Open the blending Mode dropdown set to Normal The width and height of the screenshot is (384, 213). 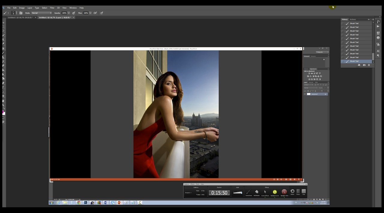point(41,13)
